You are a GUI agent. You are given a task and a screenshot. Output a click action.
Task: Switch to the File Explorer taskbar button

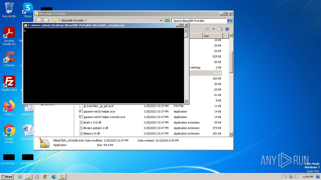pyautogui.click(x=28, y=177)
